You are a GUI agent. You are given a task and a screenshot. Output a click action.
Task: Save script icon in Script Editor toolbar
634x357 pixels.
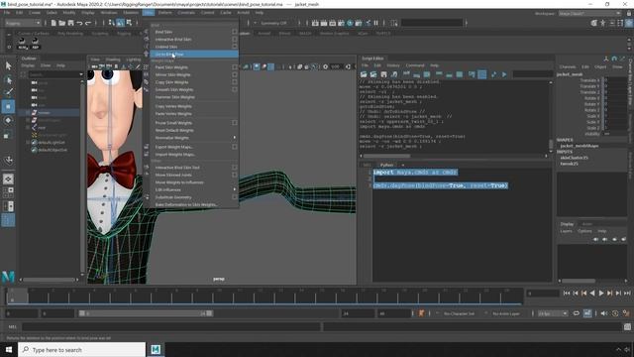tap(383, 74)
